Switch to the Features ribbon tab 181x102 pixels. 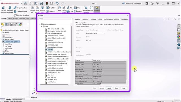click(4, 18)
